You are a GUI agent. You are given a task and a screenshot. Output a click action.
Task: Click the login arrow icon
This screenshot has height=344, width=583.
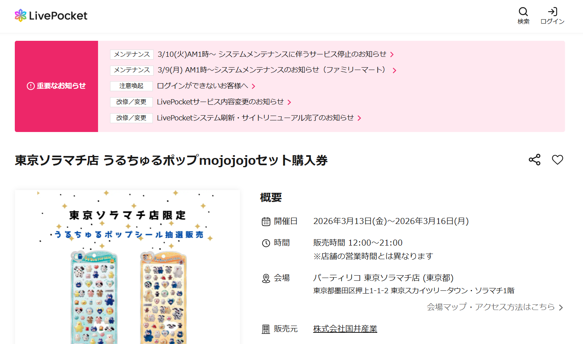click(x=553, y=12)
